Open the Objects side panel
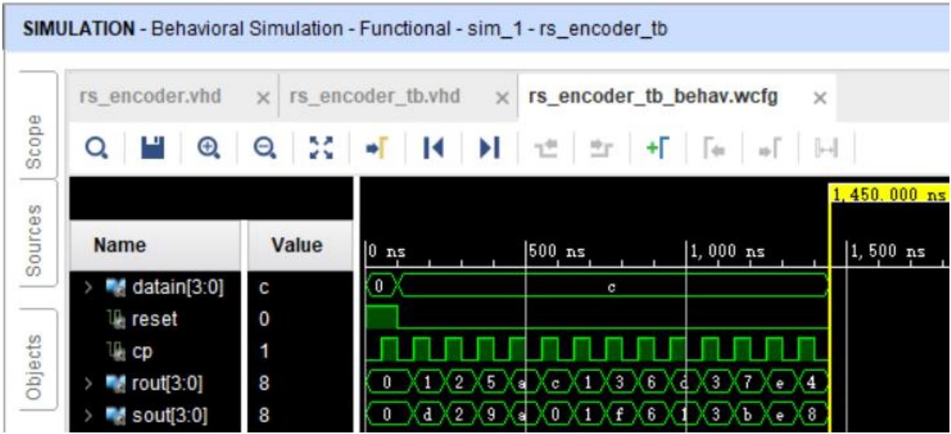The width and height of the screenshot is (951, 434). (33, 357)
